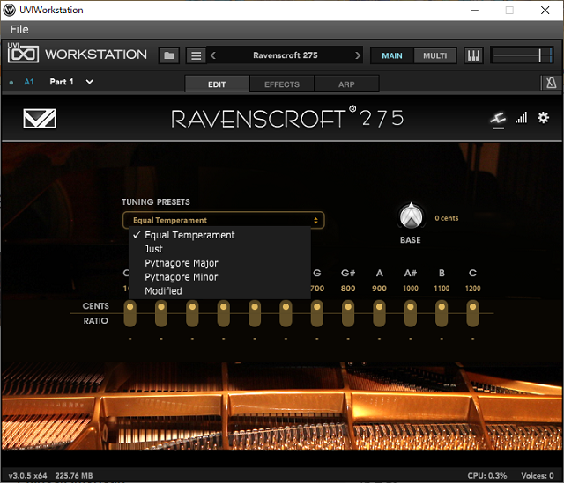Switch to the ARP tab

coord(346,84)
